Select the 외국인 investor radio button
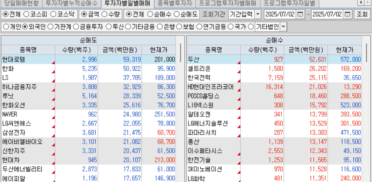The width and height of the screenshot is (372, 182). pyautogui.click(x=25, y=27)
